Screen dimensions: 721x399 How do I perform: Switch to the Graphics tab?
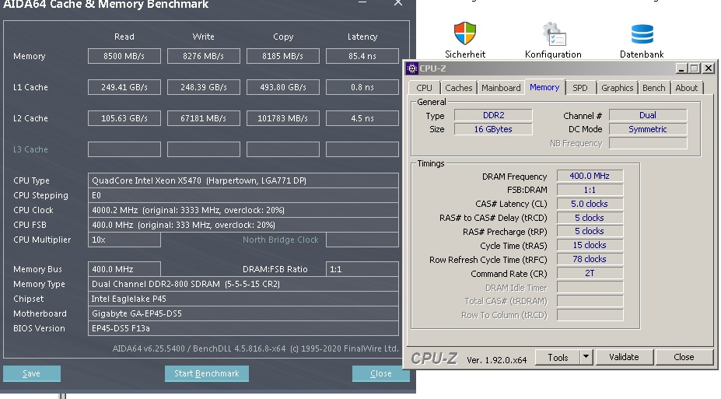tap(617, 88)
